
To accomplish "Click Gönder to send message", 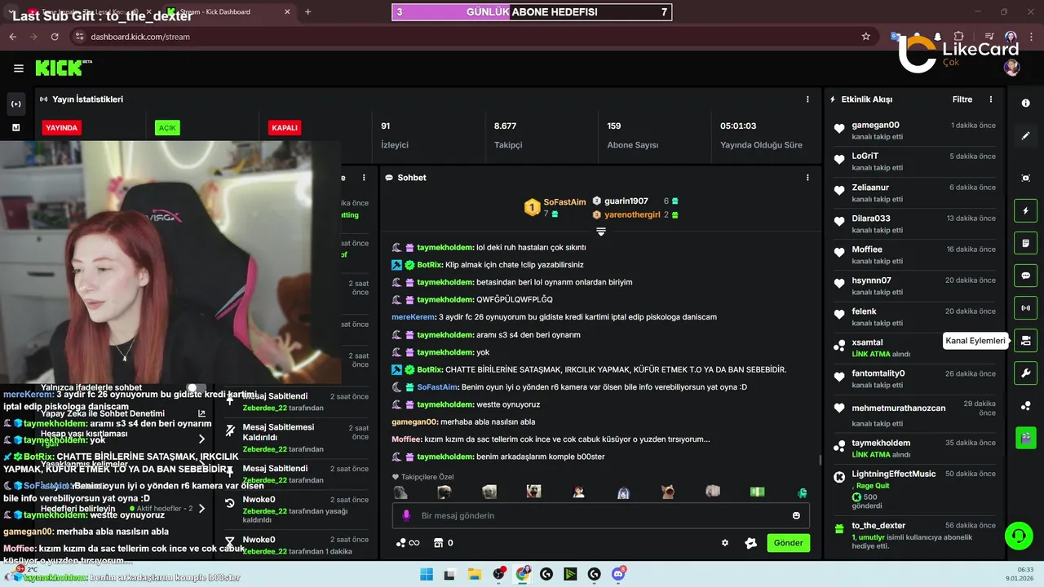I will tap(788, 543).
